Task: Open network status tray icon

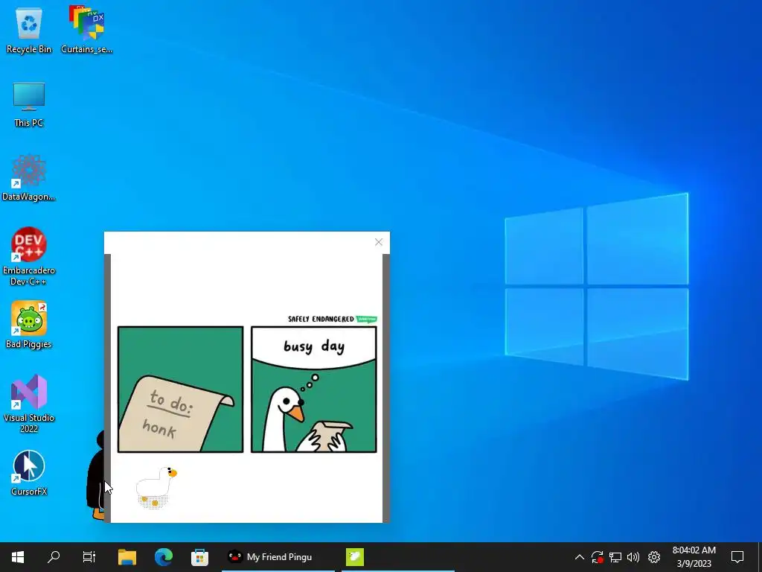Action: click(x=615, y=557)
